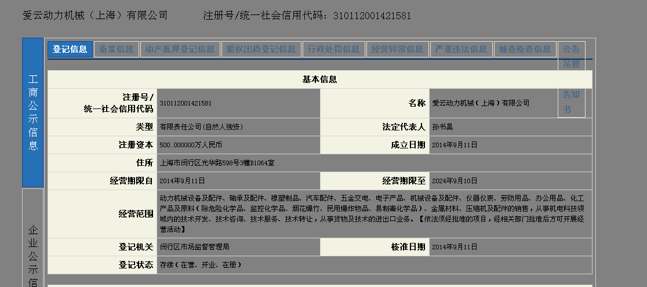Click the company name in the page header

coord(95,16)
